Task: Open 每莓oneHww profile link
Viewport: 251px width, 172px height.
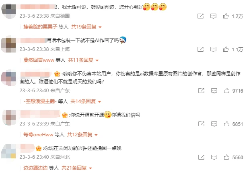Action: click(38, 135)
